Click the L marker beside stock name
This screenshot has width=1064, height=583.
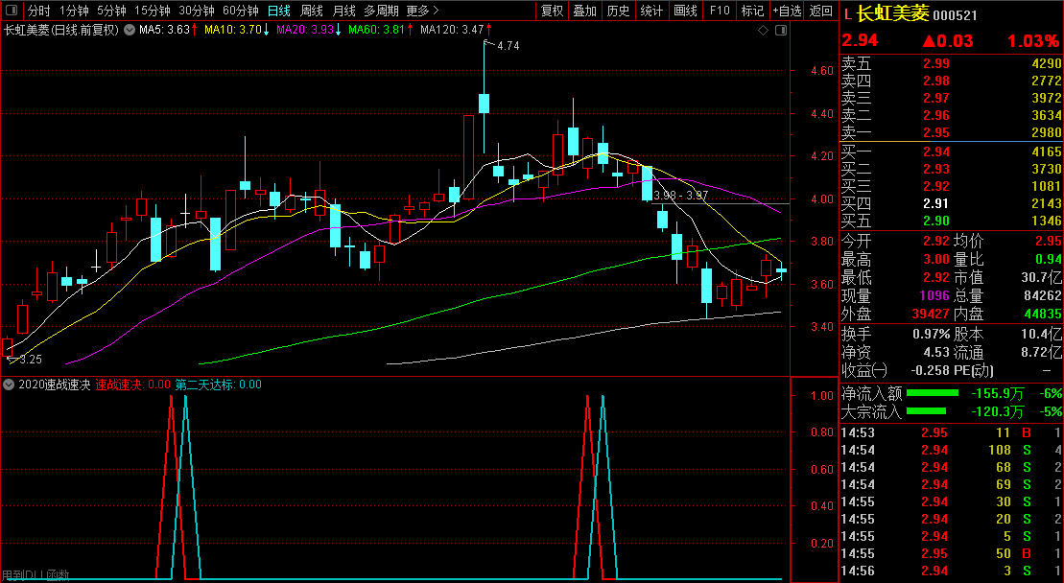coord(847,13)
